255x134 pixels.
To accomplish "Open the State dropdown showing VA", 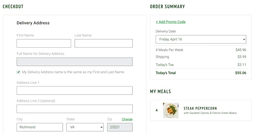I will [x=85, y=127].
